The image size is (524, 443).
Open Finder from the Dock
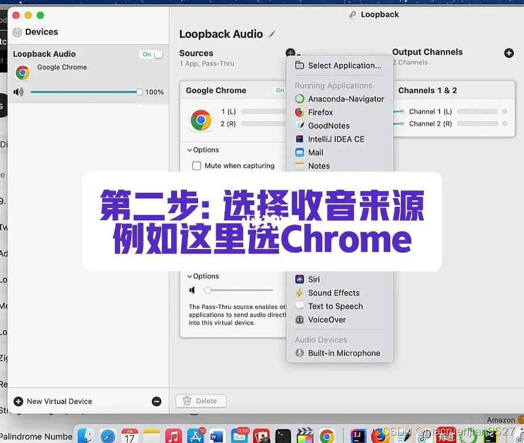tap(86, 435)
